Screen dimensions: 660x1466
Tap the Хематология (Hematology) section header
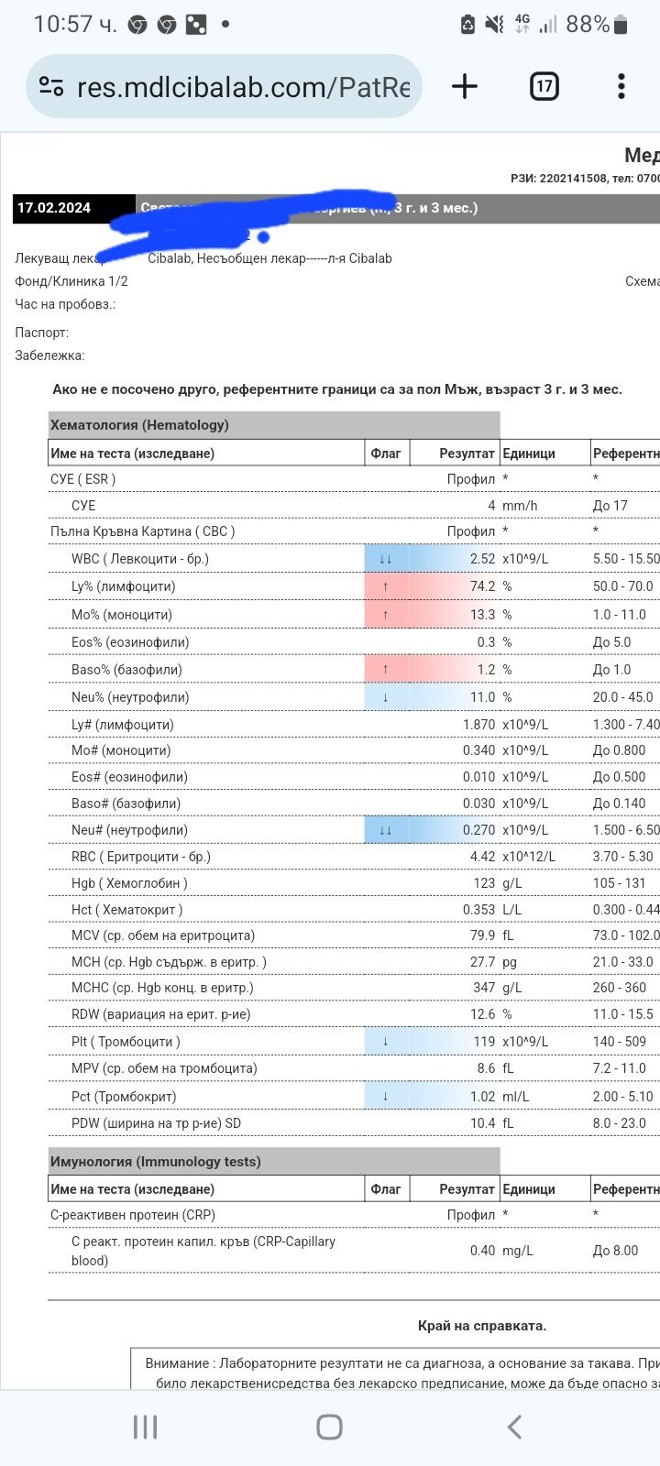tap(139, 425)
